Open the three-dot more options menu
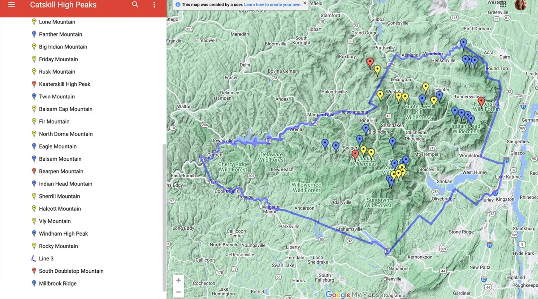The width and height of the screenshot is (538, 299). [154, 5]
